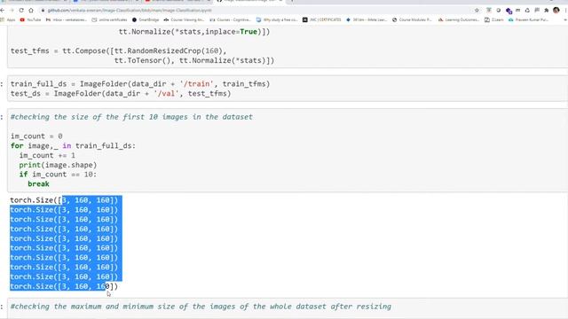
Task: Click the test_ds ImageFolder '/val' line
Action: [x=121, y=94]
